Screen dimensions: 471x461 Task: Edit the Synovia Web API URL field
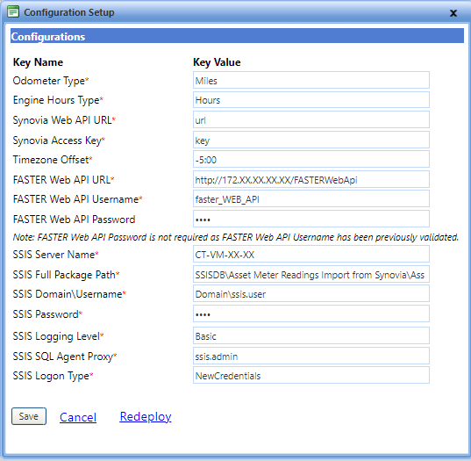311,119
